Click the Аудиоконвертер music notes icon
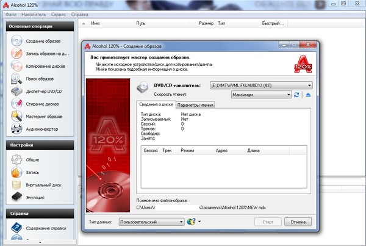 (x=16, y=129)
